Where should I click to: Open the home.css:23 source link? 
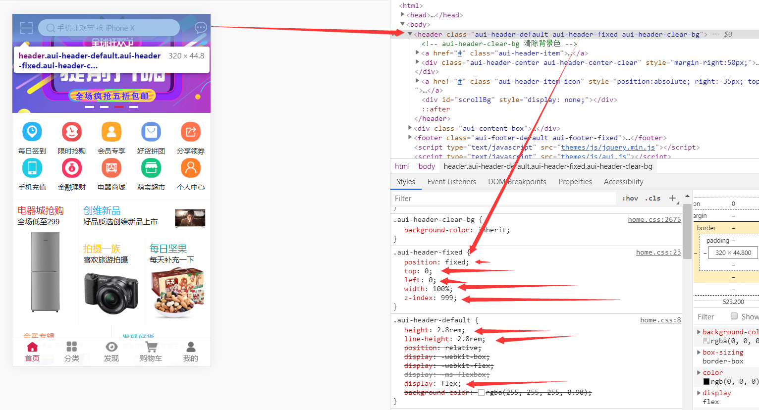[x=658, y=252]
